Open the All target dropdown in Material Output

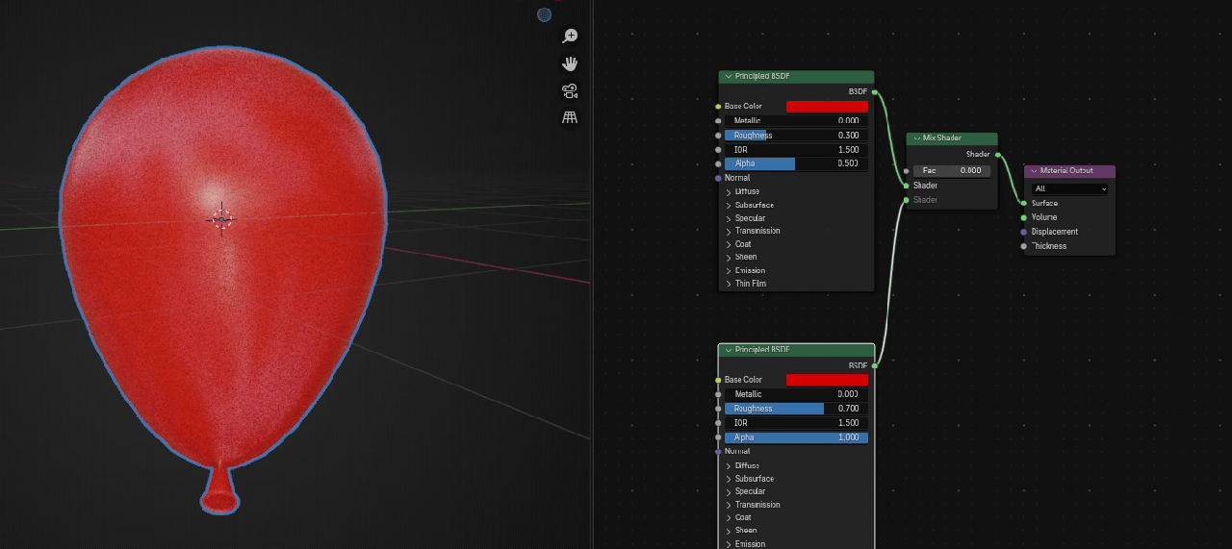pyautogui.click(x=1069, y=189)
